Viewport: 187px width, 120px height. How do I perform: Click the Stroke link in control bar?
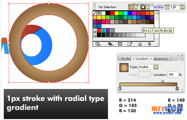point(159,7)
